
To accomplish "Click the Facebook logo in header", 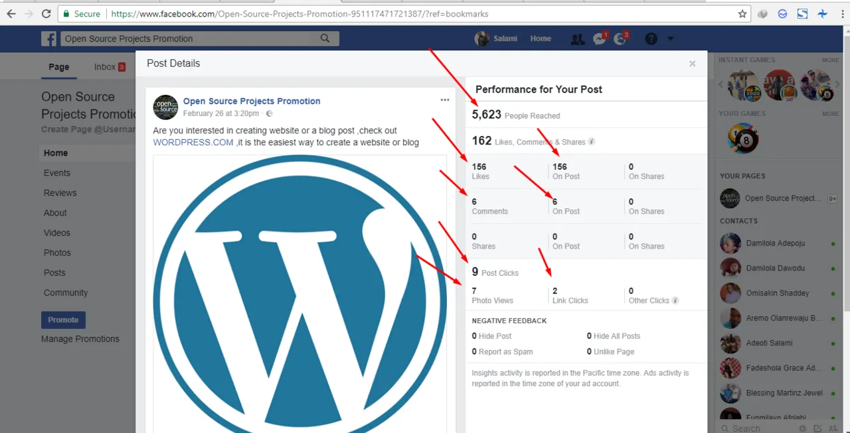I will coord(48,38).
